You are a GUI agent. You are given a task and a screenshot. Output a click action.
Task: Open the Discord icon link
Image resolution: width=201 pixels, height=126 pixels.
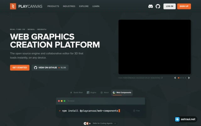tap(150, 6)
